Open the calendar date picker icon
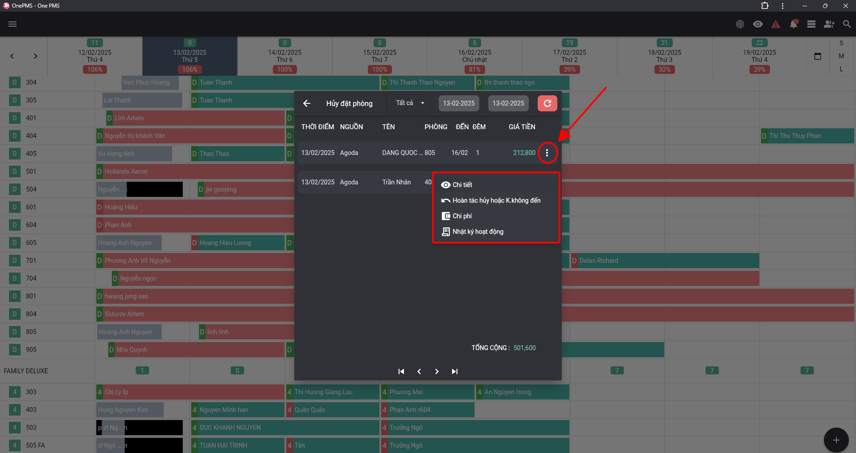The height and width of the screenshot is (453, 856). tap(818, 56)
